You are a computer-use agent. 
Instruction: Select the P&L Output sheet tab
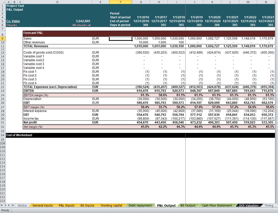click(x=166, y=205)
